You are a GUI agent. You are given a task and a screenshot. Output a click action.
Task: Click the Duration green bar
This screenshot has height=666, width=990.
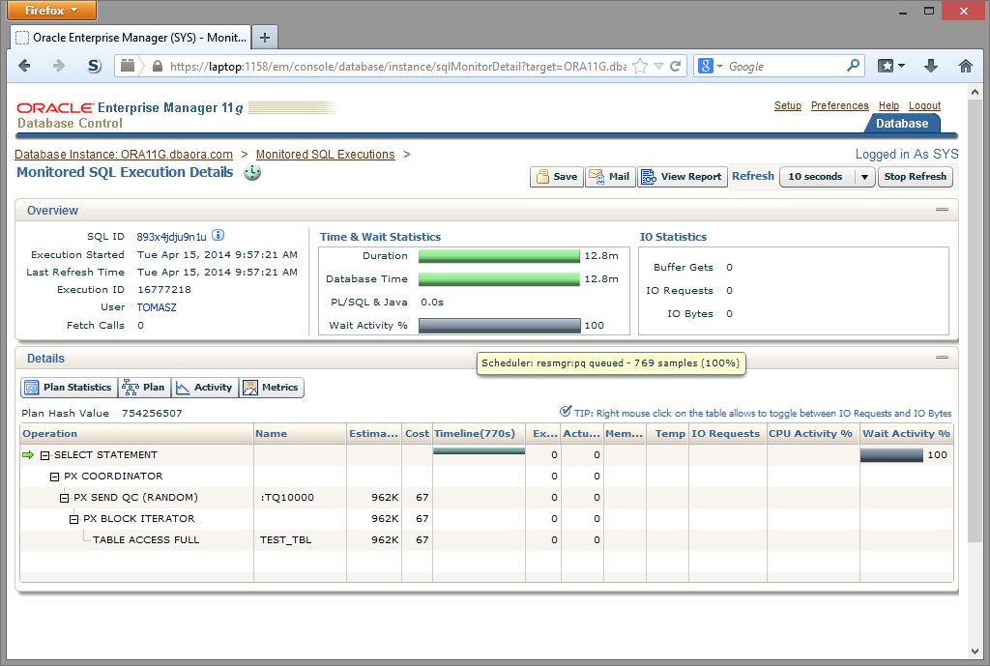click(x=499, y=255)
